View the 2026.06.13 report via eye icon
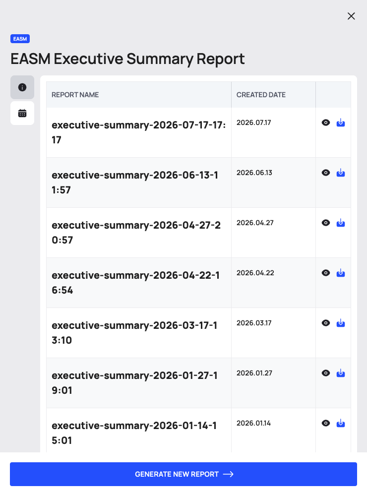This screenshot has height=496, width=367. 325,173
